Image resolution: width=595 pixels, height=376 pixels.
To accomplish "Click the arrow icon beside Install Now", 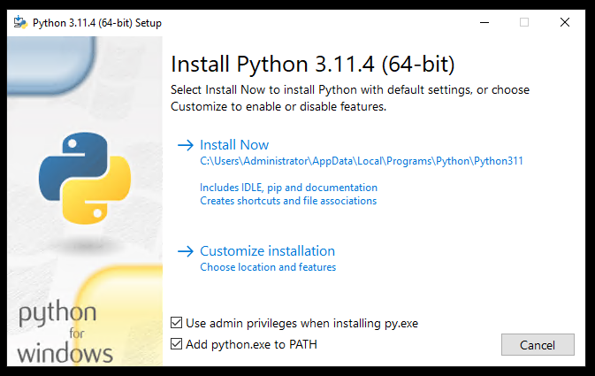I will [x=185, y=145].
